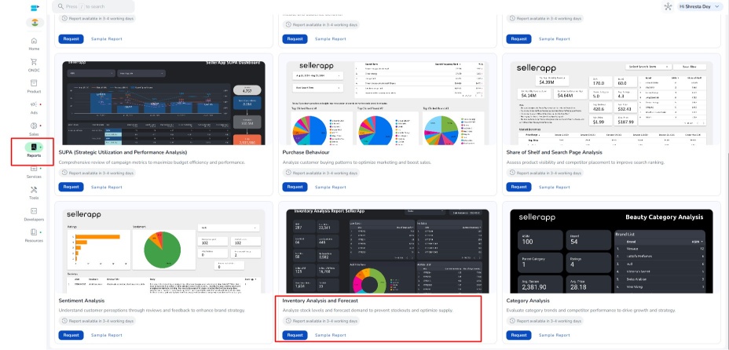Open the ONDC cart icon
Viewport: 729px width, 350px height.
coord(34,62)
